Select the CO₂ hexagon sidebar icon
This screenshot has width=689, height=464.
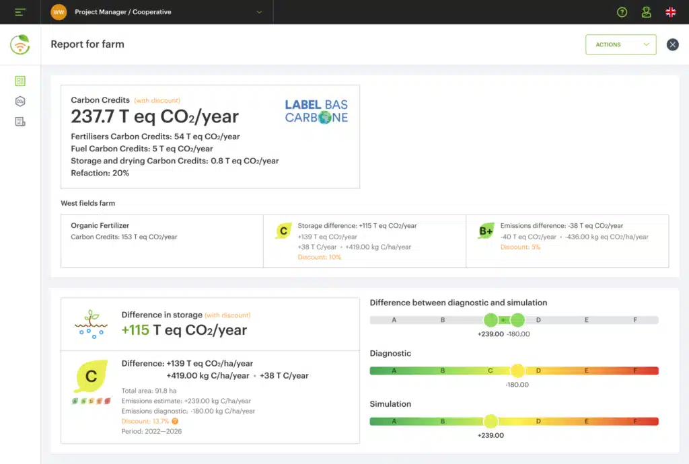pyautogui.click(x=20, y=102)
